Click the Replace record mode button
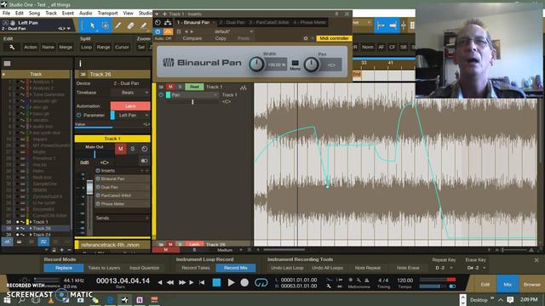 click(64, 268)
